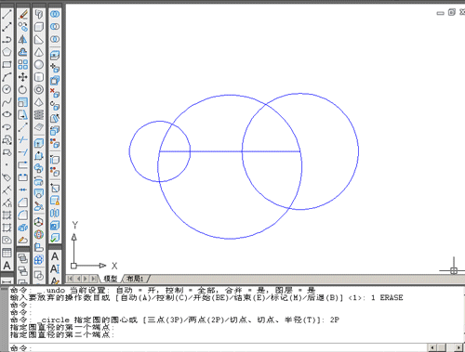Switch to the 模型 tab
465x352 pixels.
(111, 279)
